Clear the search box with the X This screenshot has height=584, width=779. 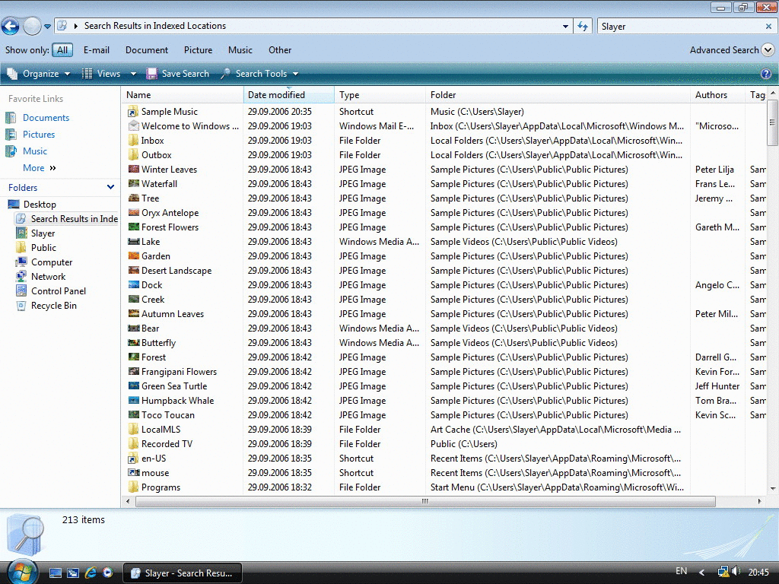coord(768,27)
